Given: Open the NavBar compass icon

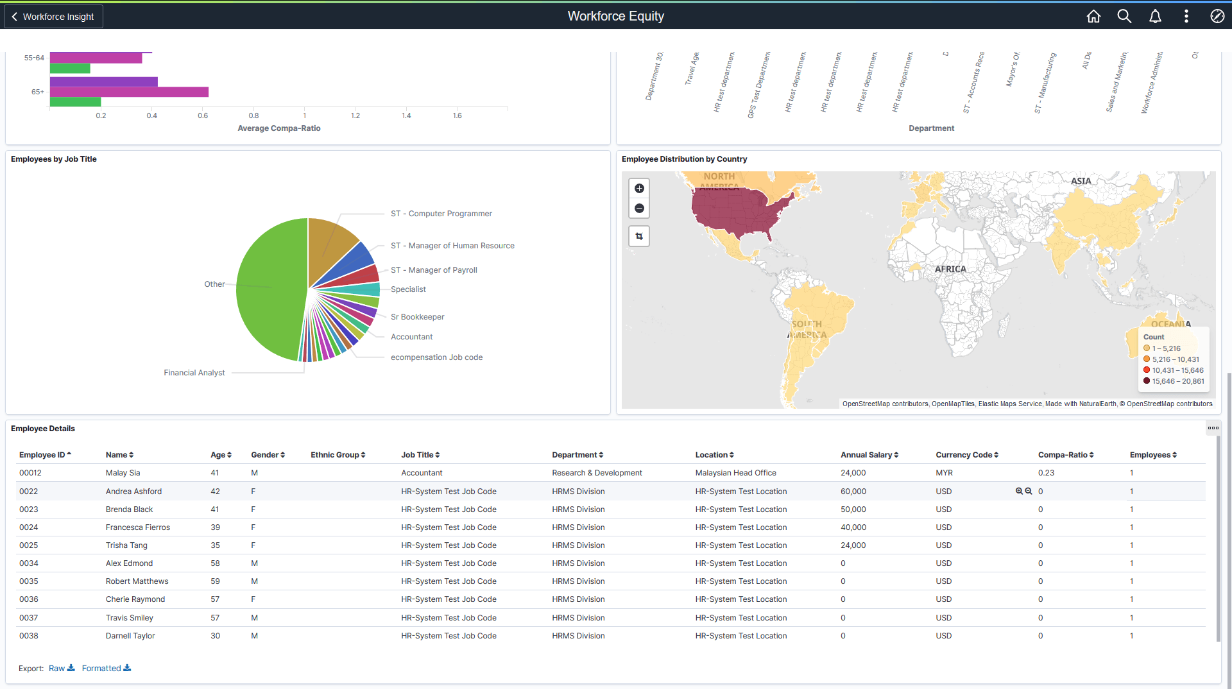Looking at the screenshot, I should point(1217,16).
